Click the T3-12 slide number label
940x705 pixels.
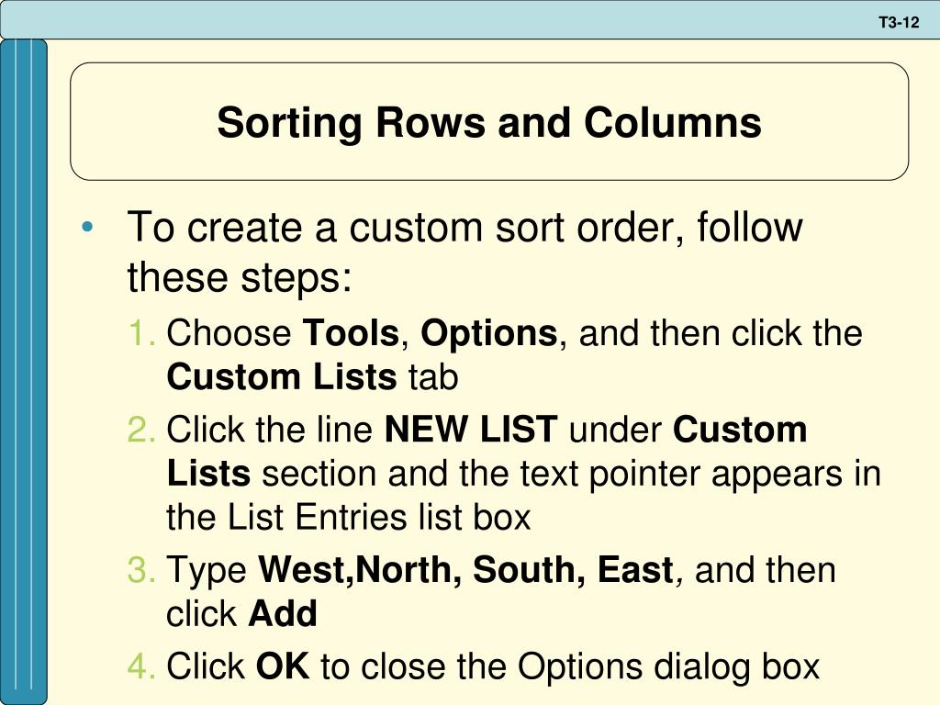pyautogui.click(x=899, y=23)
